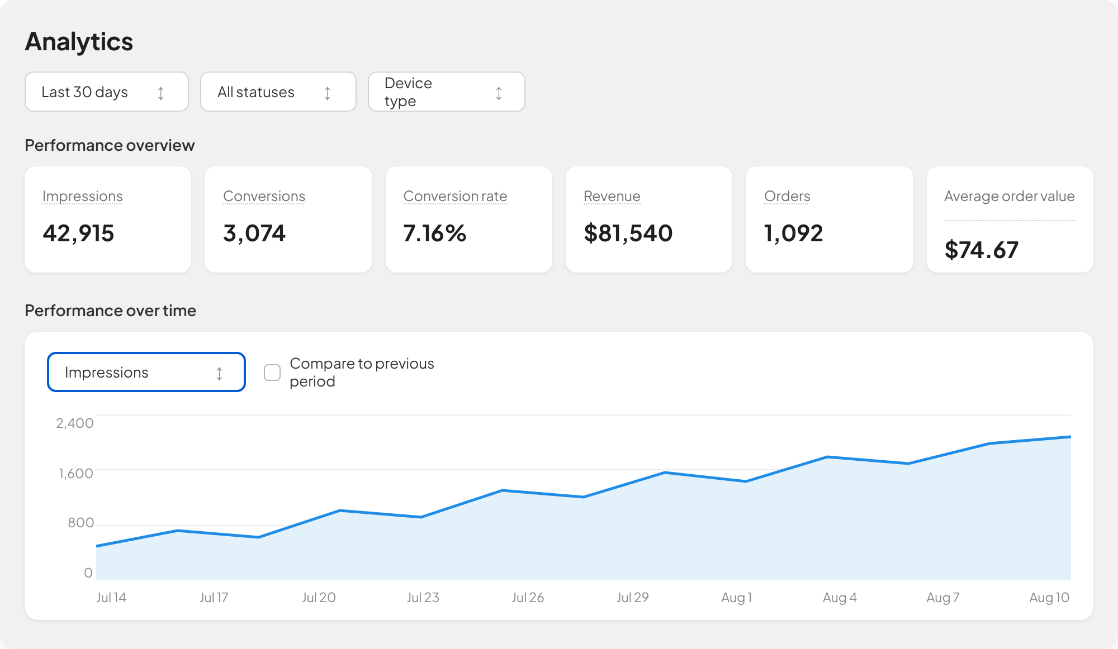Click the Aug 4 x-axis label

(840, 598)
